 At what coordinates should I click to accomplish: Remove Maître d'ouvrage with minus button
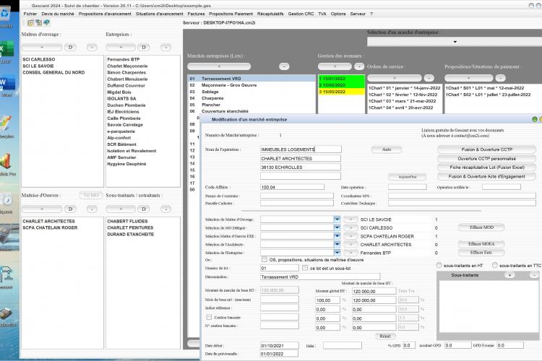pyautogui.click(x=92, y=48)
